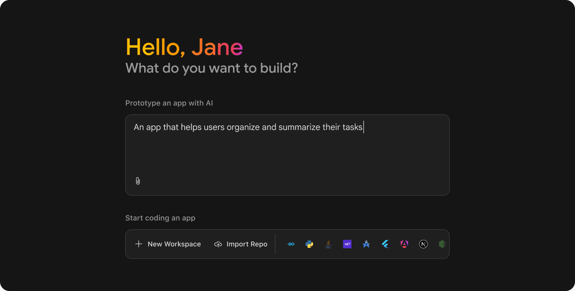Click the paperclip attachment icon
Image resolution: width=575 pixels, height=291 pixels.
138,181
